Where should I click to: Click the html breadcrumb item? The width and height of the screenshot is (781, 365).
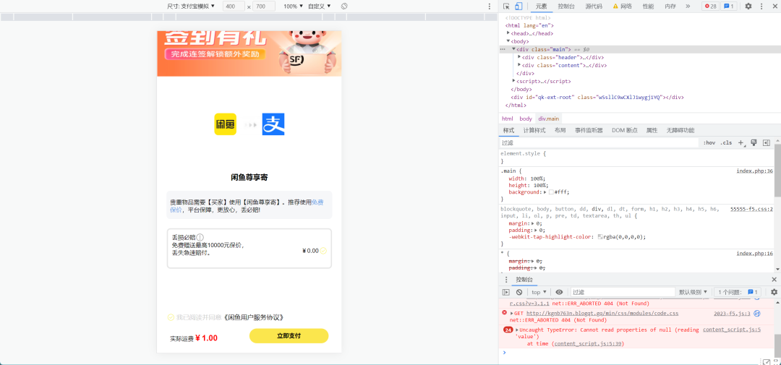(x=507, y=119)
